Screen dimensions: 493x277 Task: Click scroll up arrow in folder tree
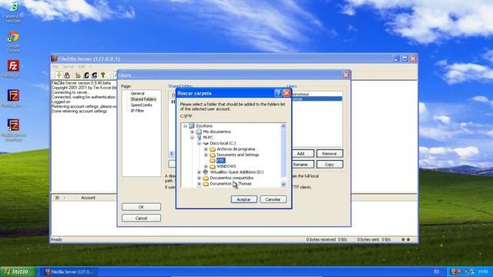tap(283, 126)
